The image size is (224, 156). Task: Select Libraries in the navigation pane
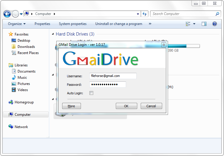(21, 65)
